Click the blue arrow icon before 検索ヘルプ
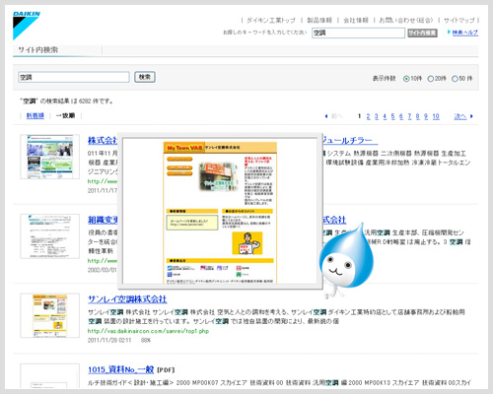Image resolution: width=493 pixels, height=394 pixels. click(449, 32)
